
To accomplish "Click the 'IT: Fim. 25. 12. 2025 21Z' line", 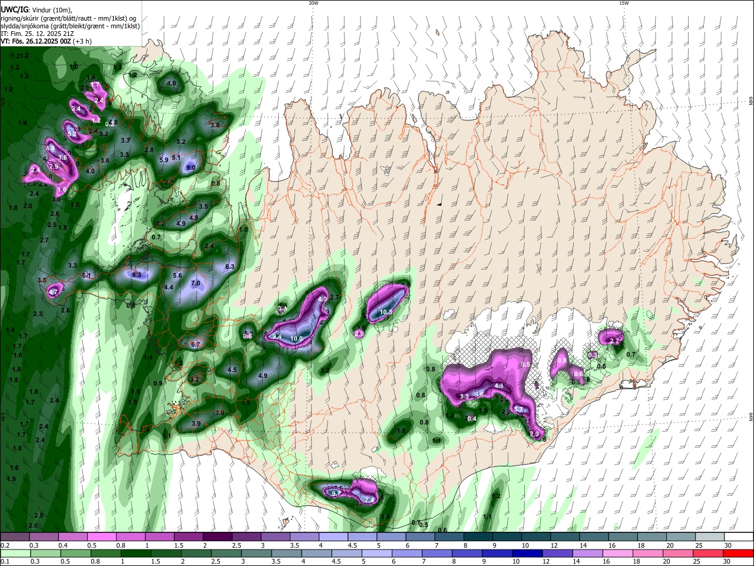I will pos(37,34).
